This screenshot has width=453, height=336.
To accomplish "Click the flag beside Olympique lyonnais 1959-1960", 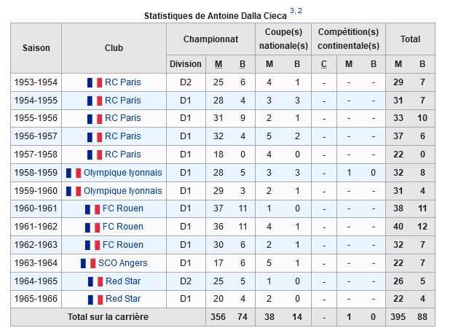I will tap(74, 191).
